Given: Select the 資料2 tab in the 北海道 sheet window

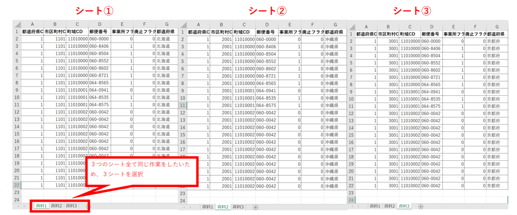Looking at the screenshot, I should click(x=56, y=206).
